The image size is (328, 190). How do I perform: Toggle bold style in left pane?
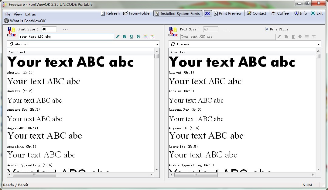(x=125, y=37)
